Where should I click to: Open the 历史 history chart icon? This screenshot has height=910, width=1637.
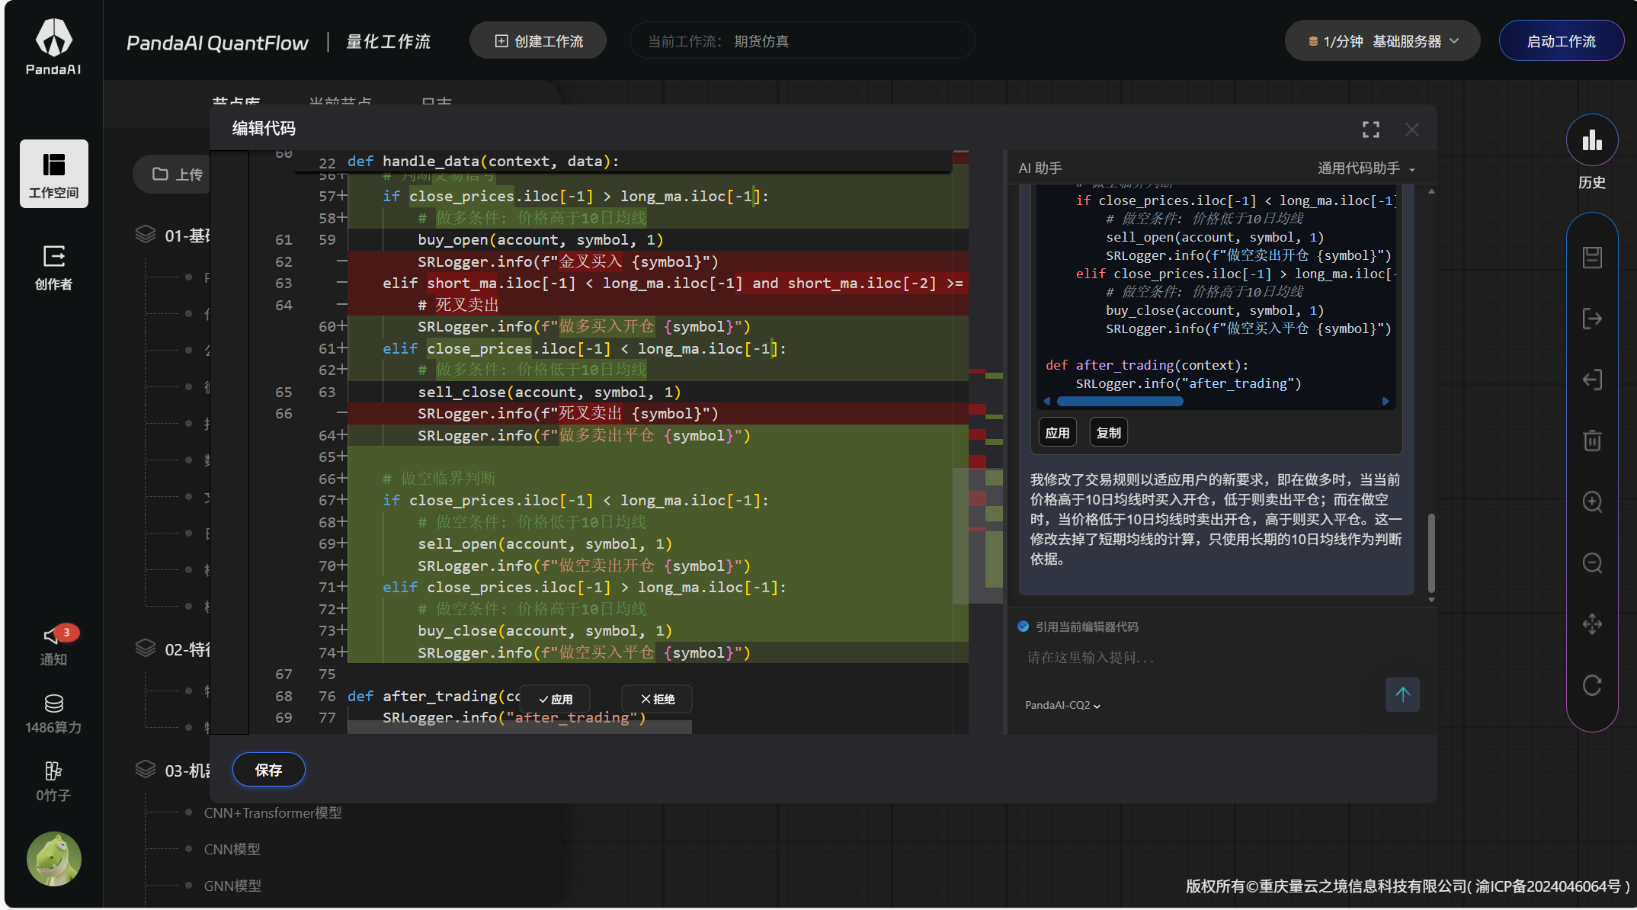1592,141
